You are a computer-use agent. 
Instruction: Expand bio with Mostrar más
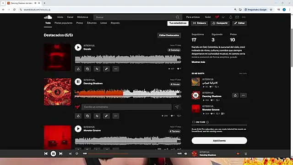(198, 62)
